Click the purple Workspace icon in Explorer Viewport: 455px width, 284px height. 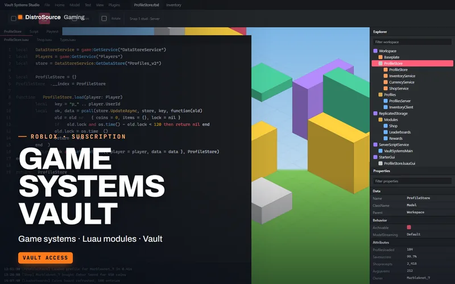[375, 51]
